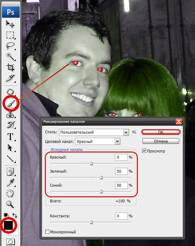Select the Rectangular Marquee tool

(x=10, y=35)
